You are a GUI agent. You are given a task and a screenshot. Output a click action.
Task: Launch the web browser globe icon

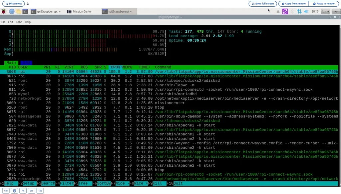[12, 12]
